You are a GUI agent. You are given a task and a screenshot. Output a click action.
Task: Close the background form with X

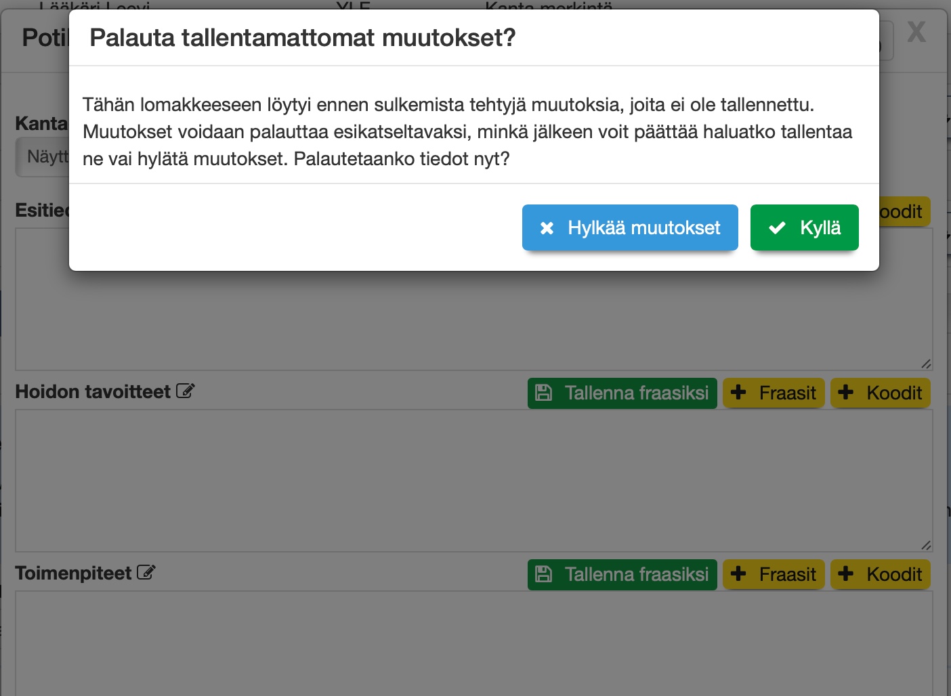916,32
